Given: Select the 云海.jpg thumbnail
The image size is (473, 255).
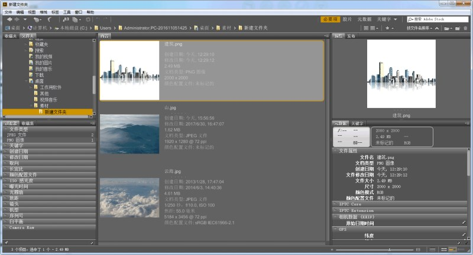Looking at the screenshot, I should [x=129, y=197].
